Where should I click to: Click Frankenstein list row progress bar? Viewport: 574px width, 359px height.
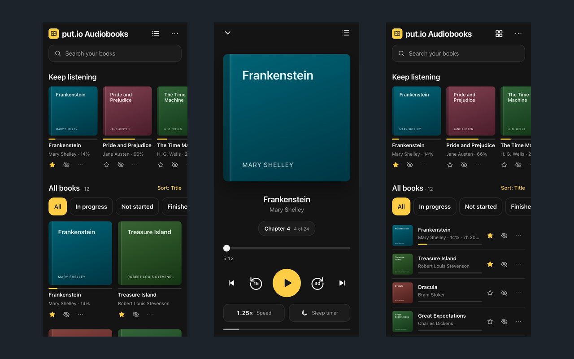pos(450,244)
